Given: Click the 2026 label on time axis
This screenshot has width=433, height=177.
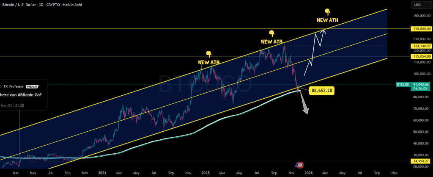Looking at the screenshot, I should click(x=308, y=173).
